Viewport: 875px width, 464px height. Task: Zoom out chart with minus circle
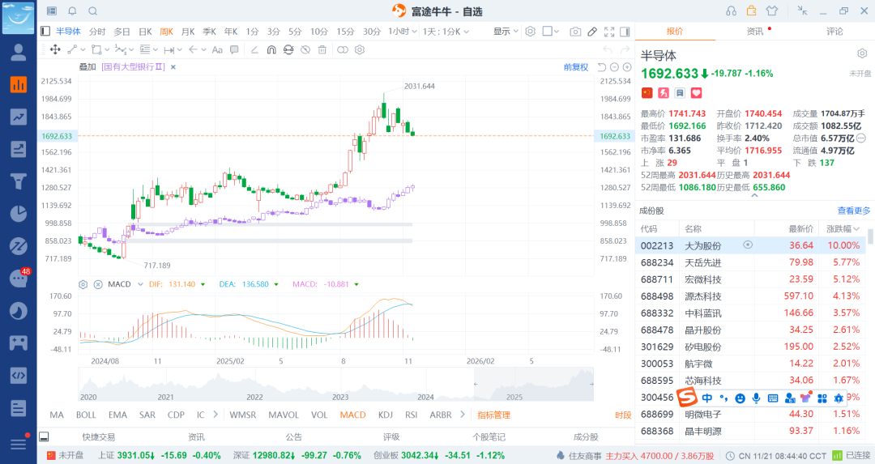coord(614,67)
